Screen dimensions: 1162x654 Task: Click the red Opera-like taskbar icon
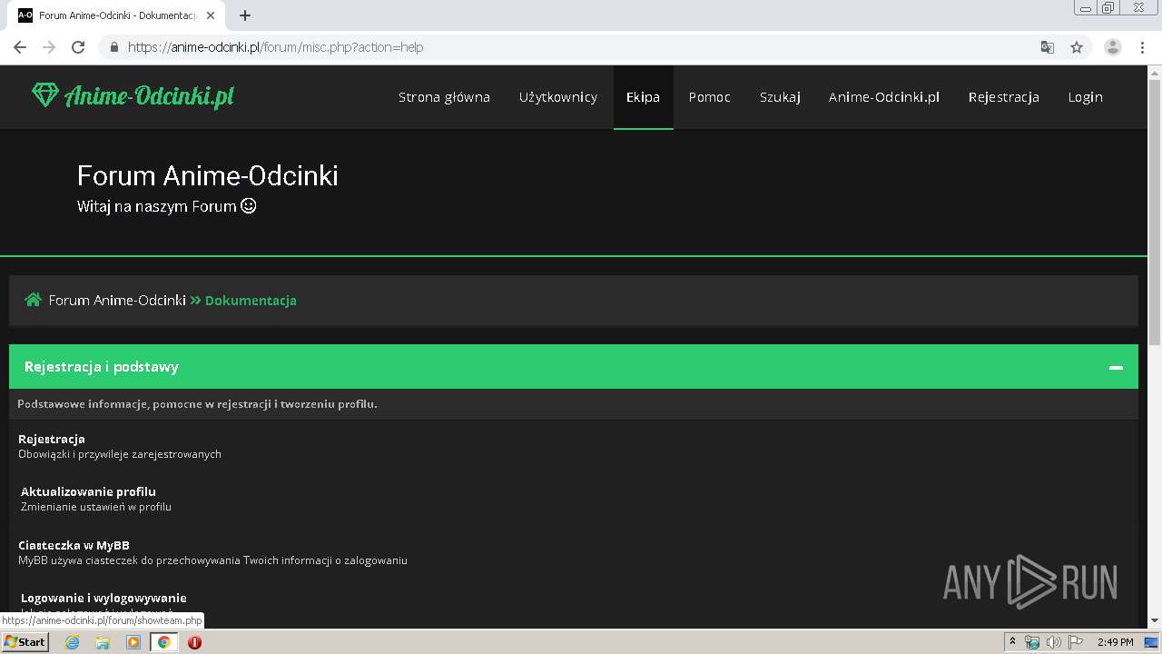tap(194, 642)
